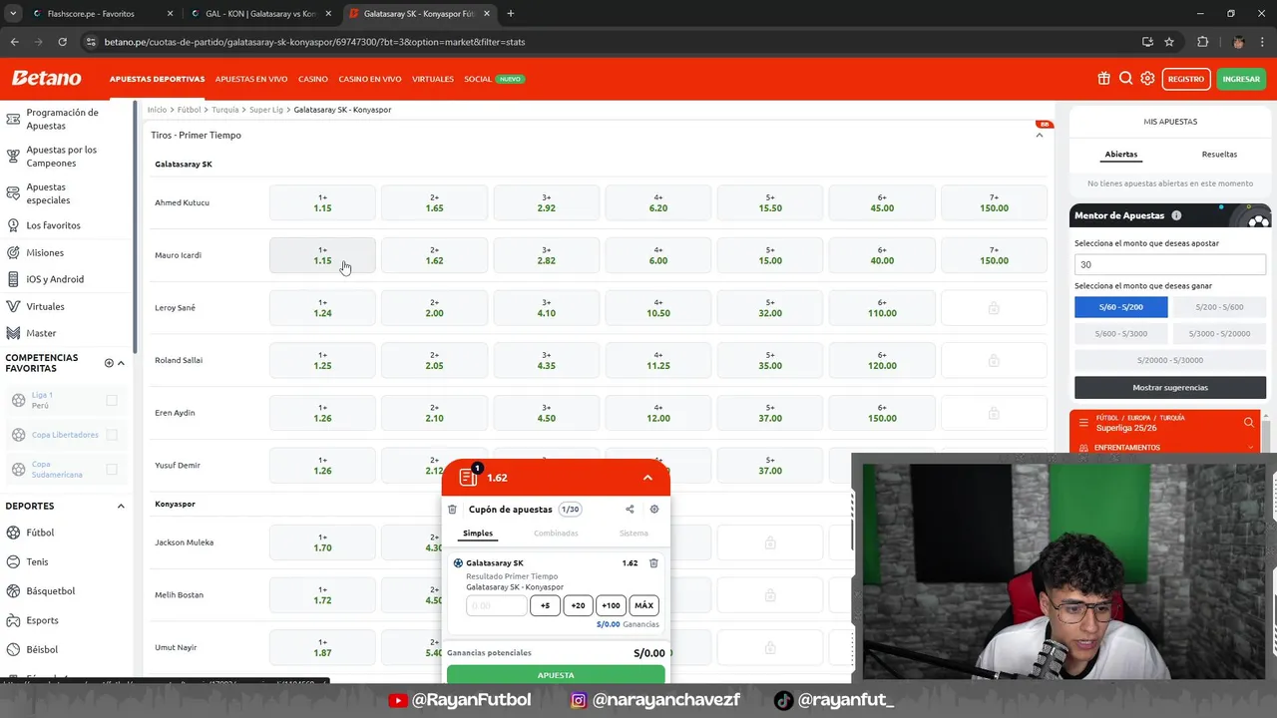Image resolution: width=1277 pixels, height=718 pixels.
Task: Open Casino in the top menu
Action: pos(313,79)
